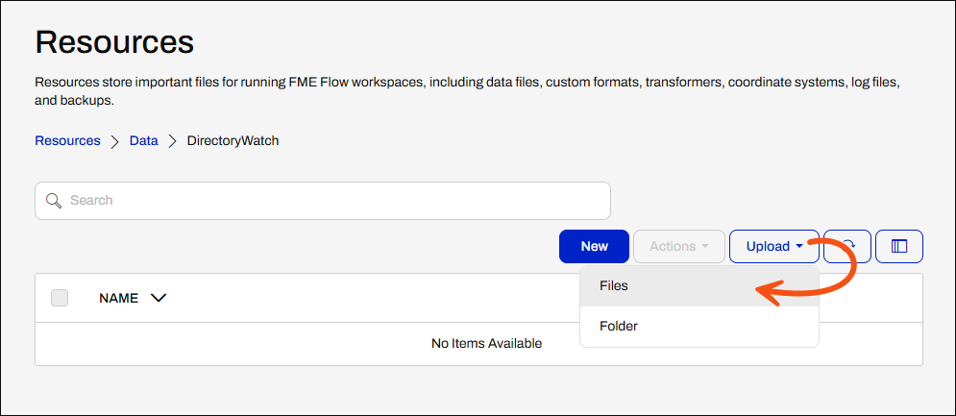Click the magnifying glass search icon
This screenshot has height=416, width=956.
point(54,201)
